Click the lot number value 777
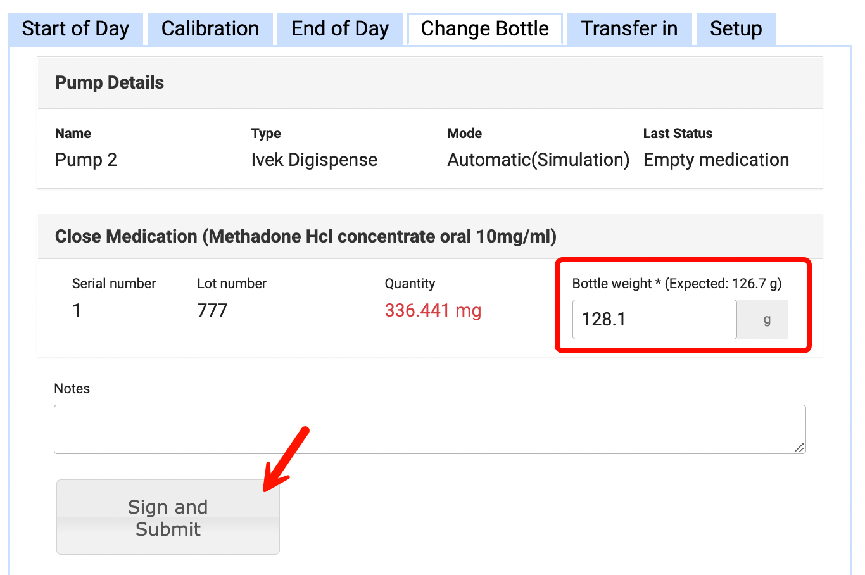This screenshot has height=575, width=865. (x=212, y=310)
